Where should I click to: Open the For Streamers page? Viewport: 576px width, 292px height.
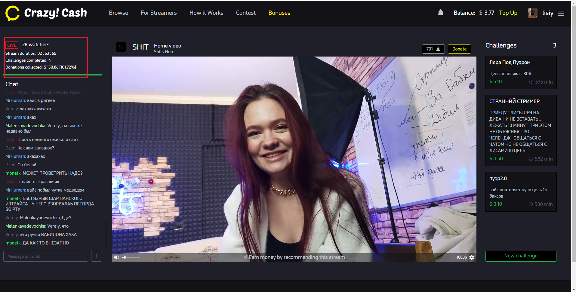(x=159, y=13)
